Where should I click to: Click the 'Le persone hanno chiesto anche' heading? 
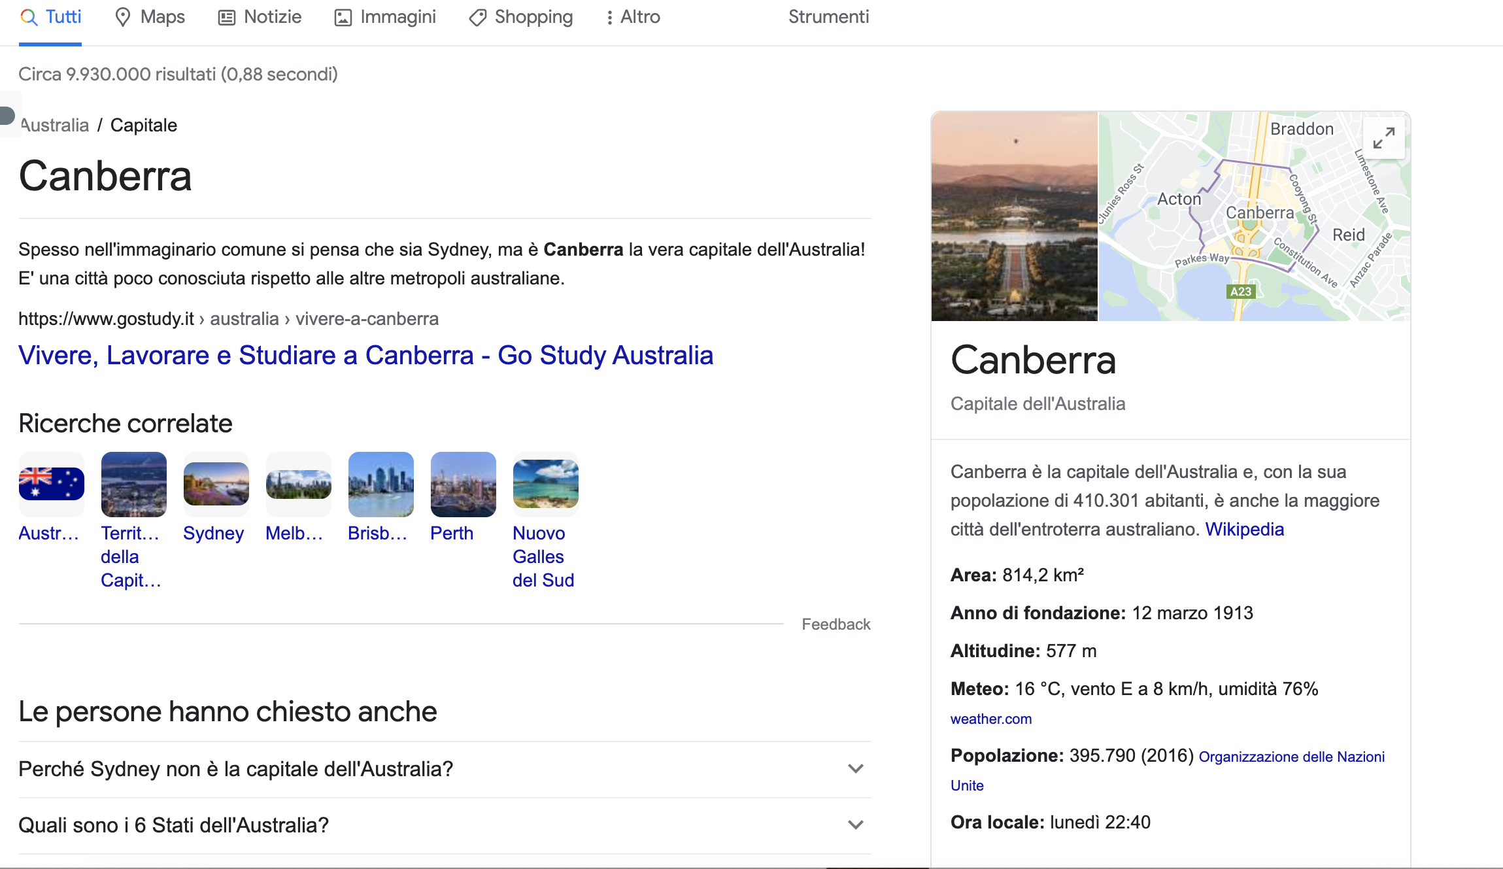[228, 711]
